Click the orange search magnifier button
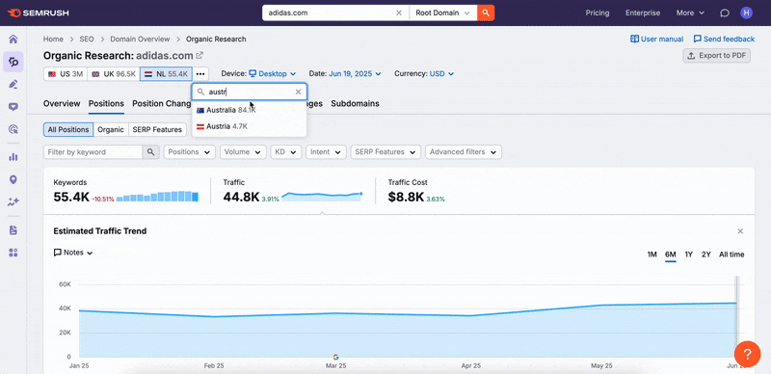Viewport: 771px width, 374px height. click(486, 13)
